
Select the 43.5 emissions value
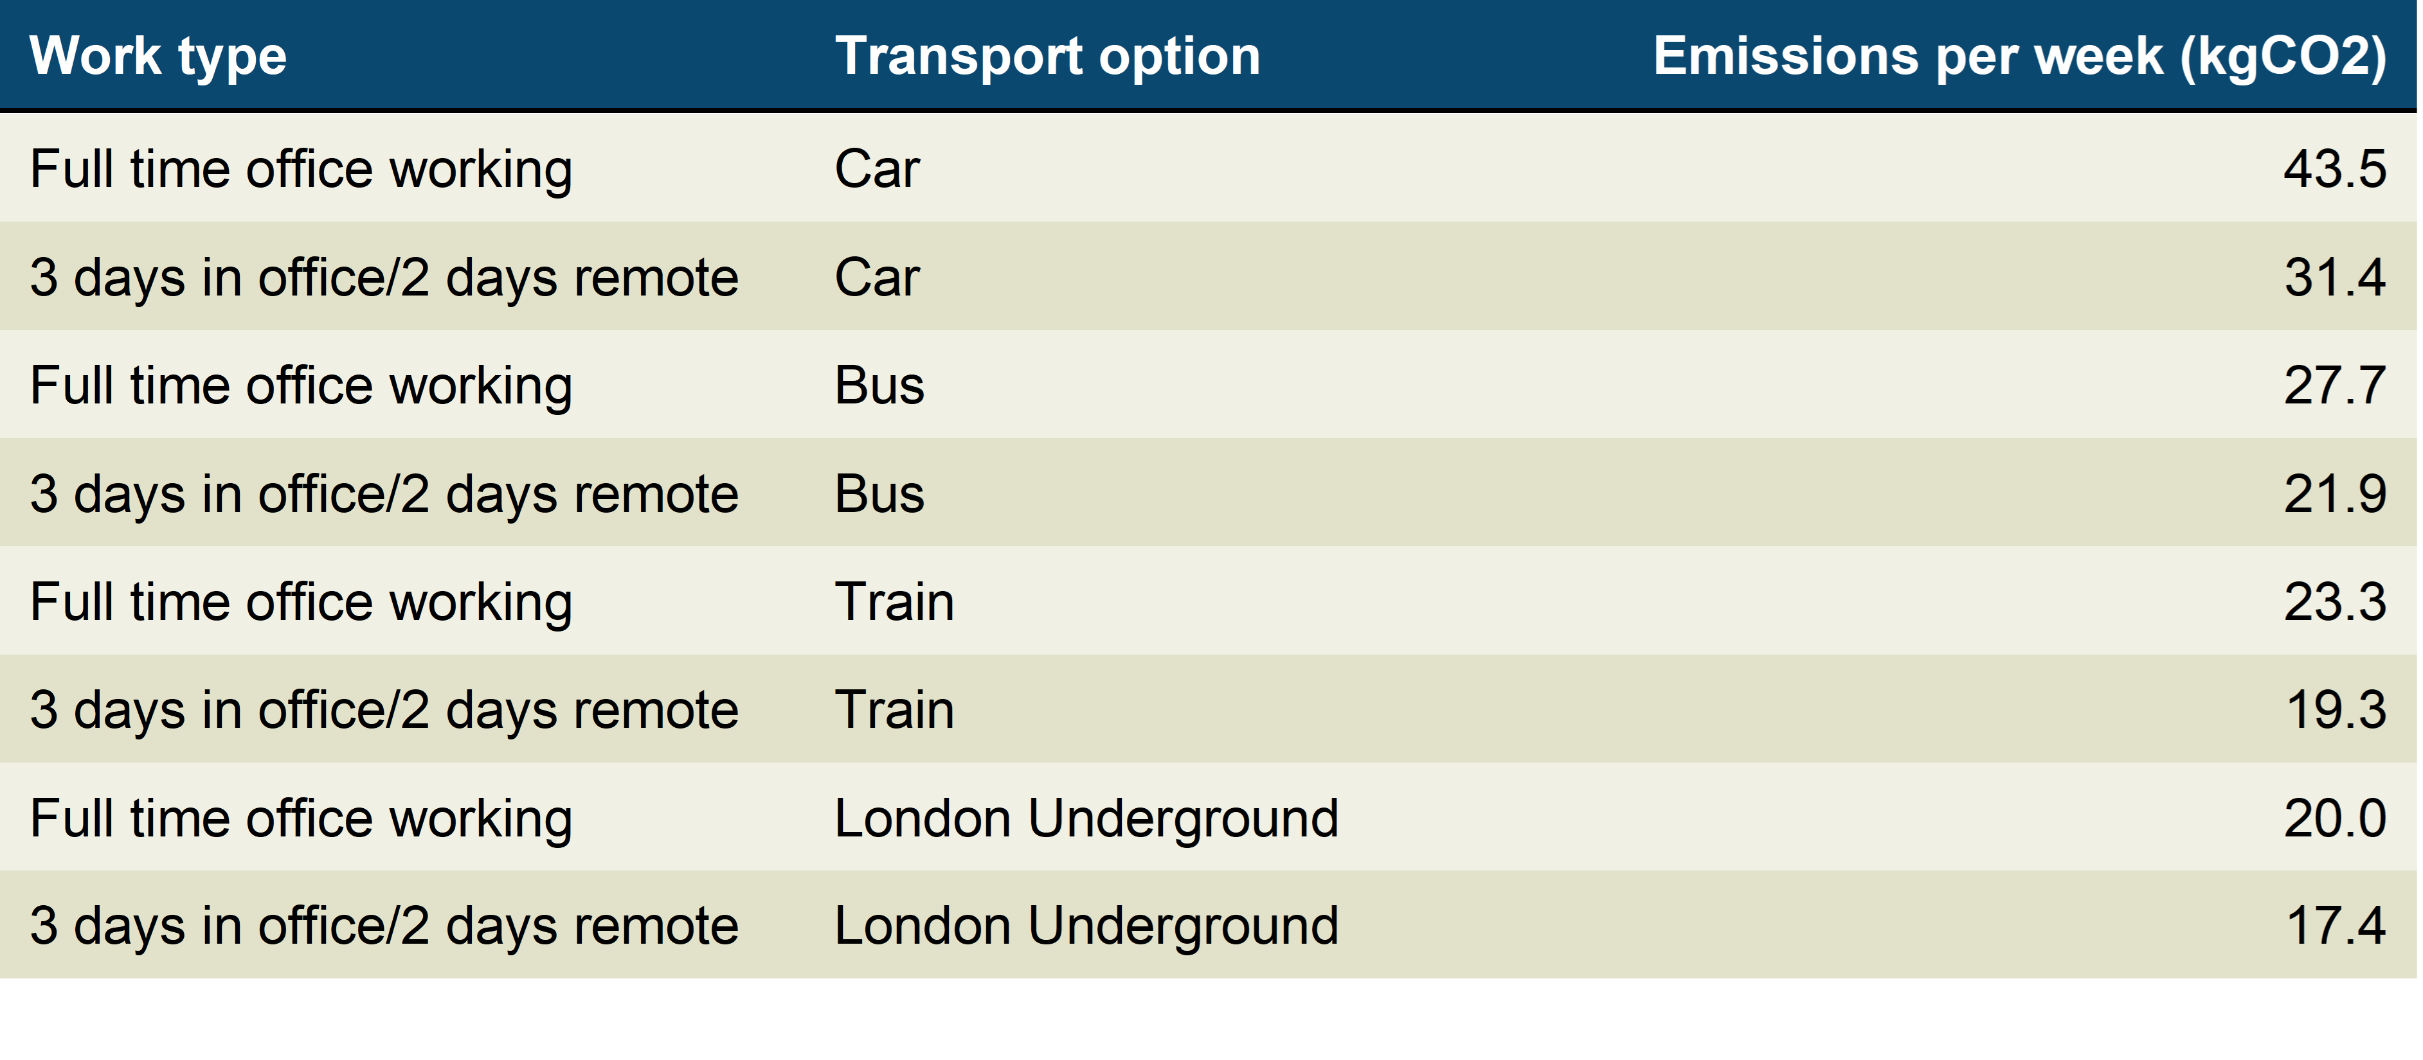2334,170
